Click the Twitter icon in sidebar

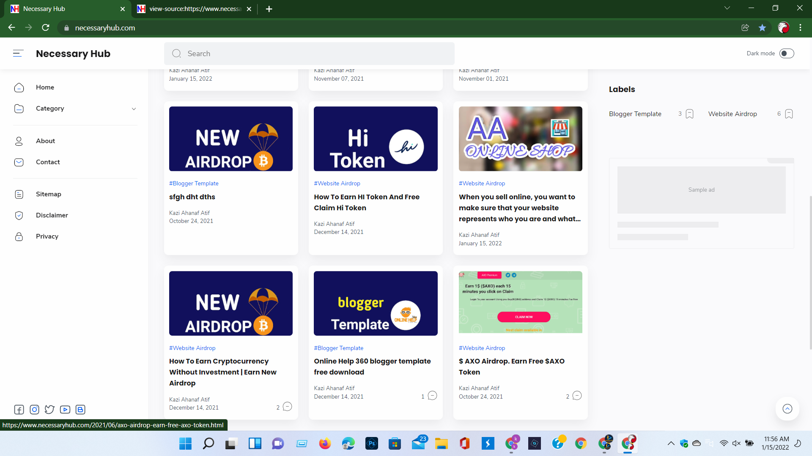pos(49,410)
